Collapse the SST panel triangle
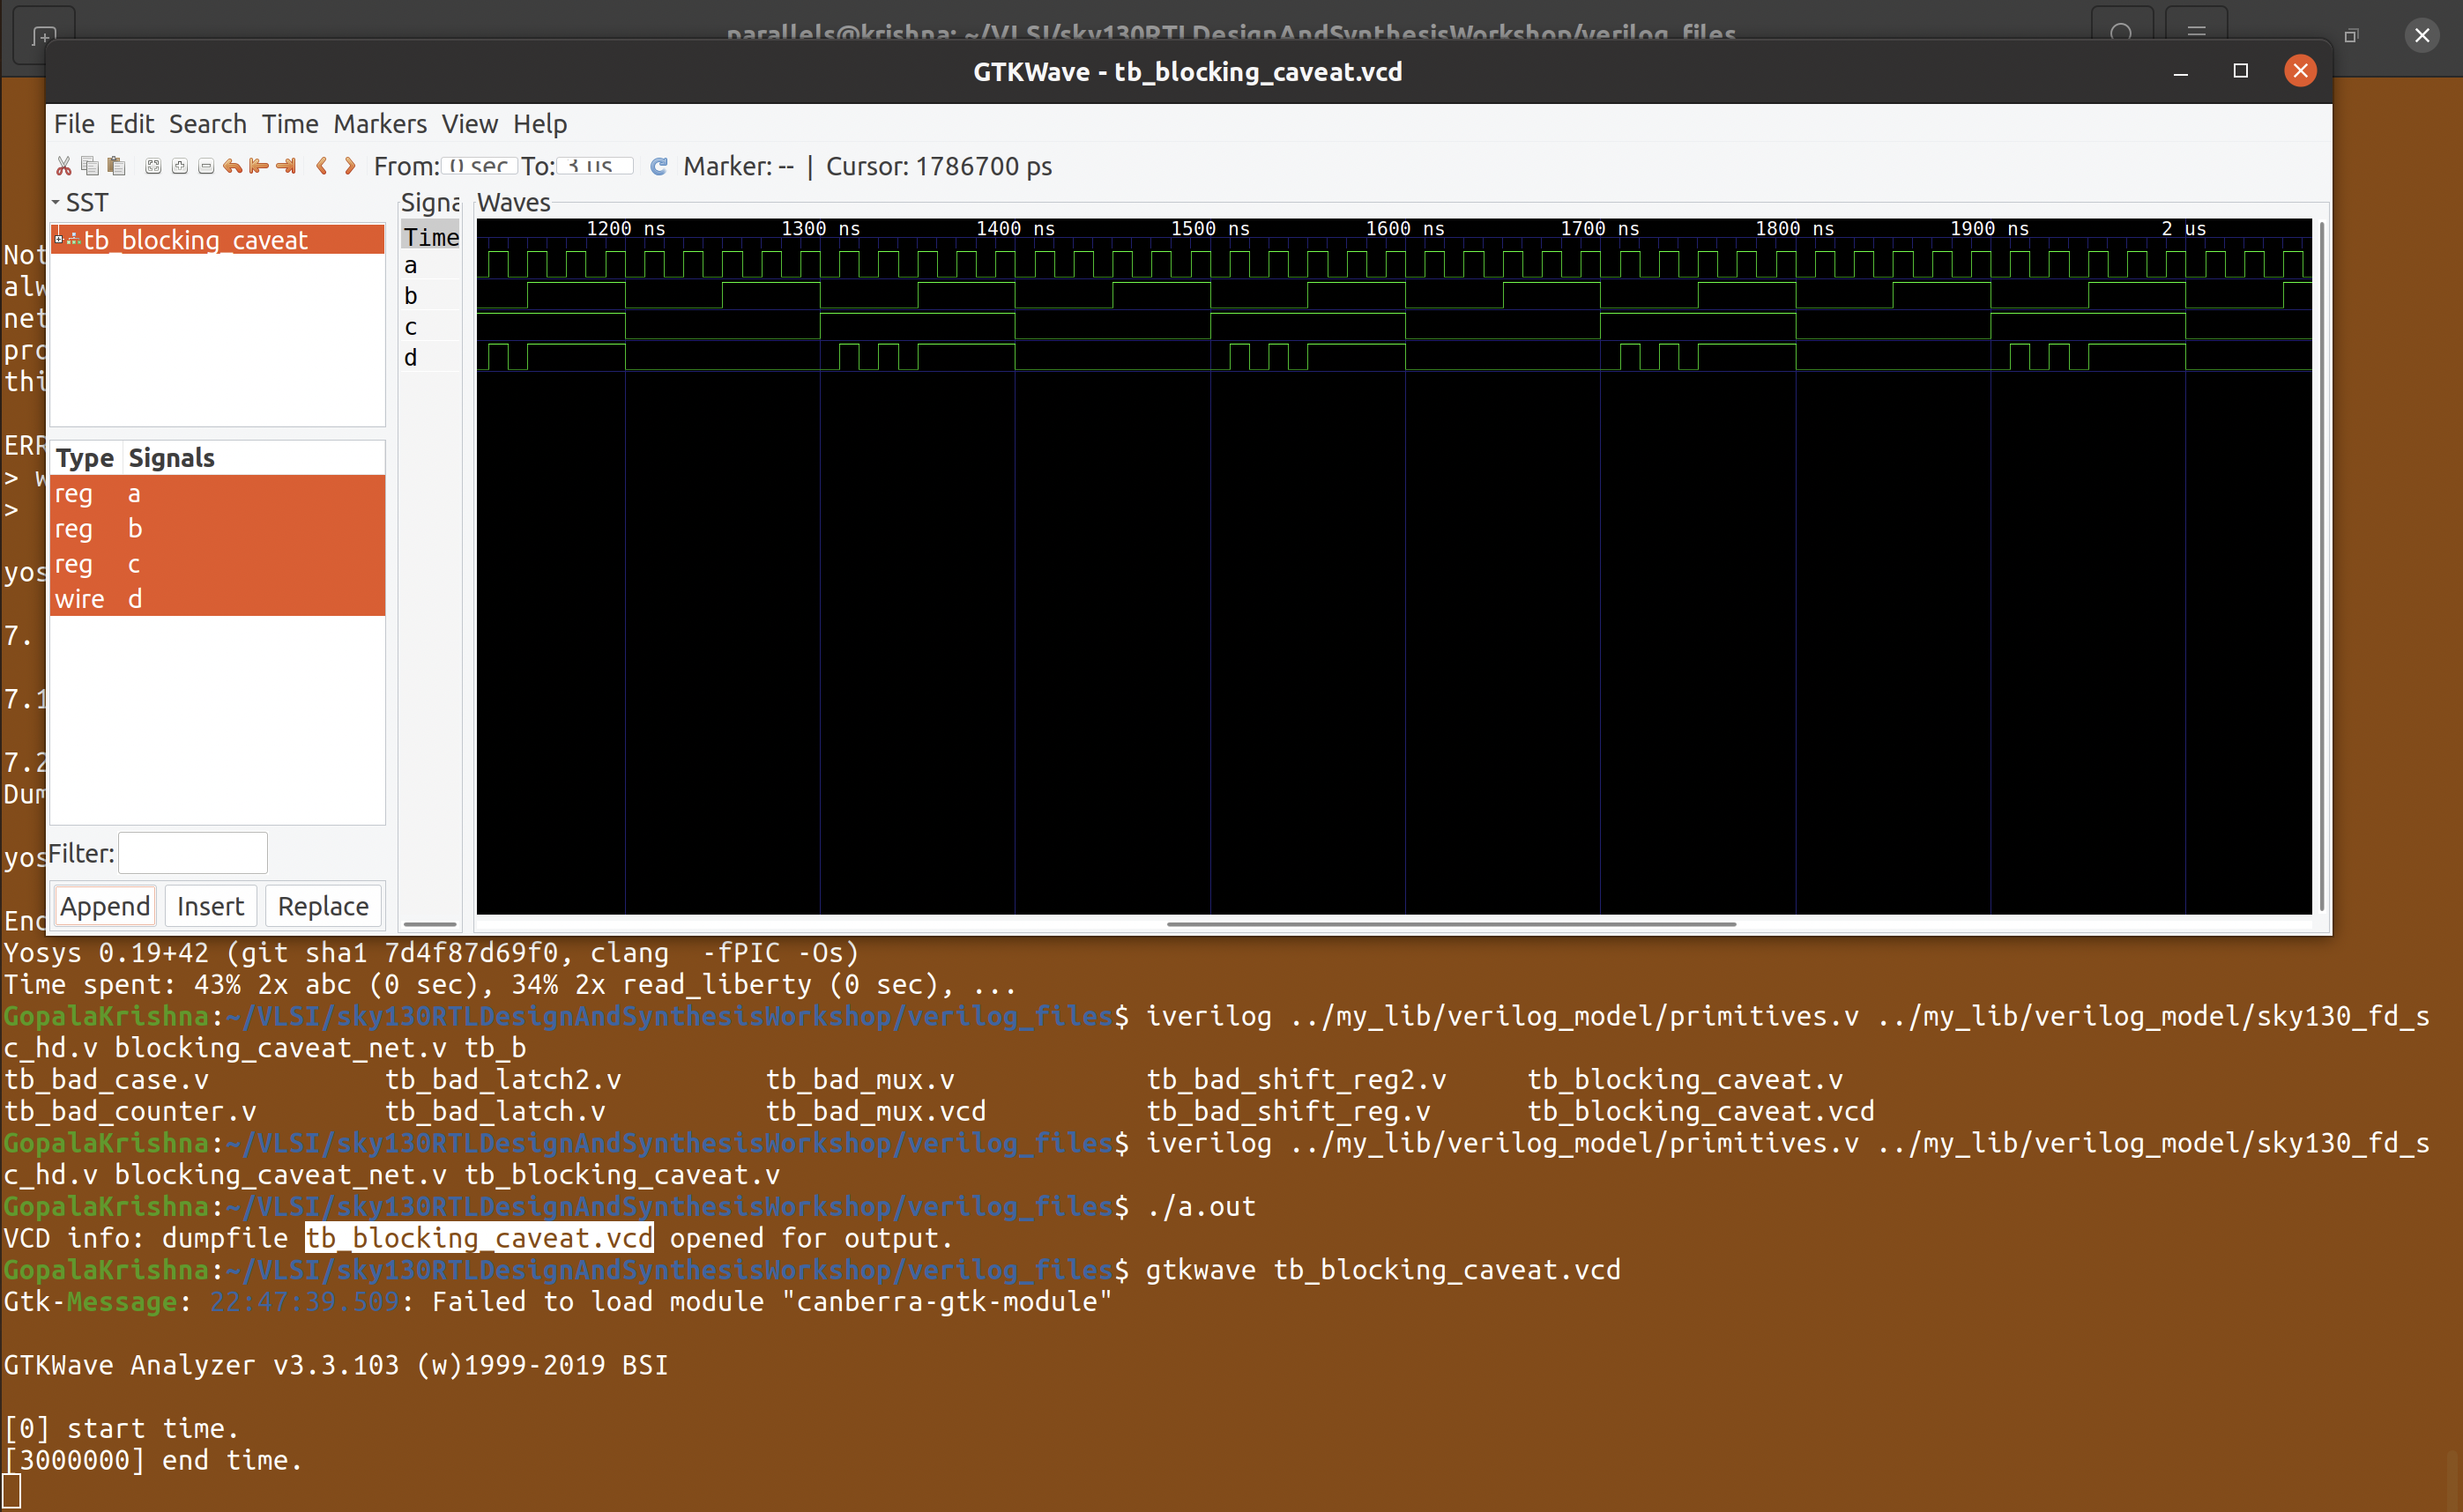This screenshot has width=2463, height=1512. [x=56, y=203]
